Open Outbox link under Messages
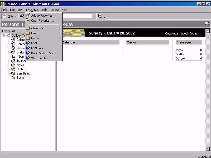211x158 pixels. 180,58
